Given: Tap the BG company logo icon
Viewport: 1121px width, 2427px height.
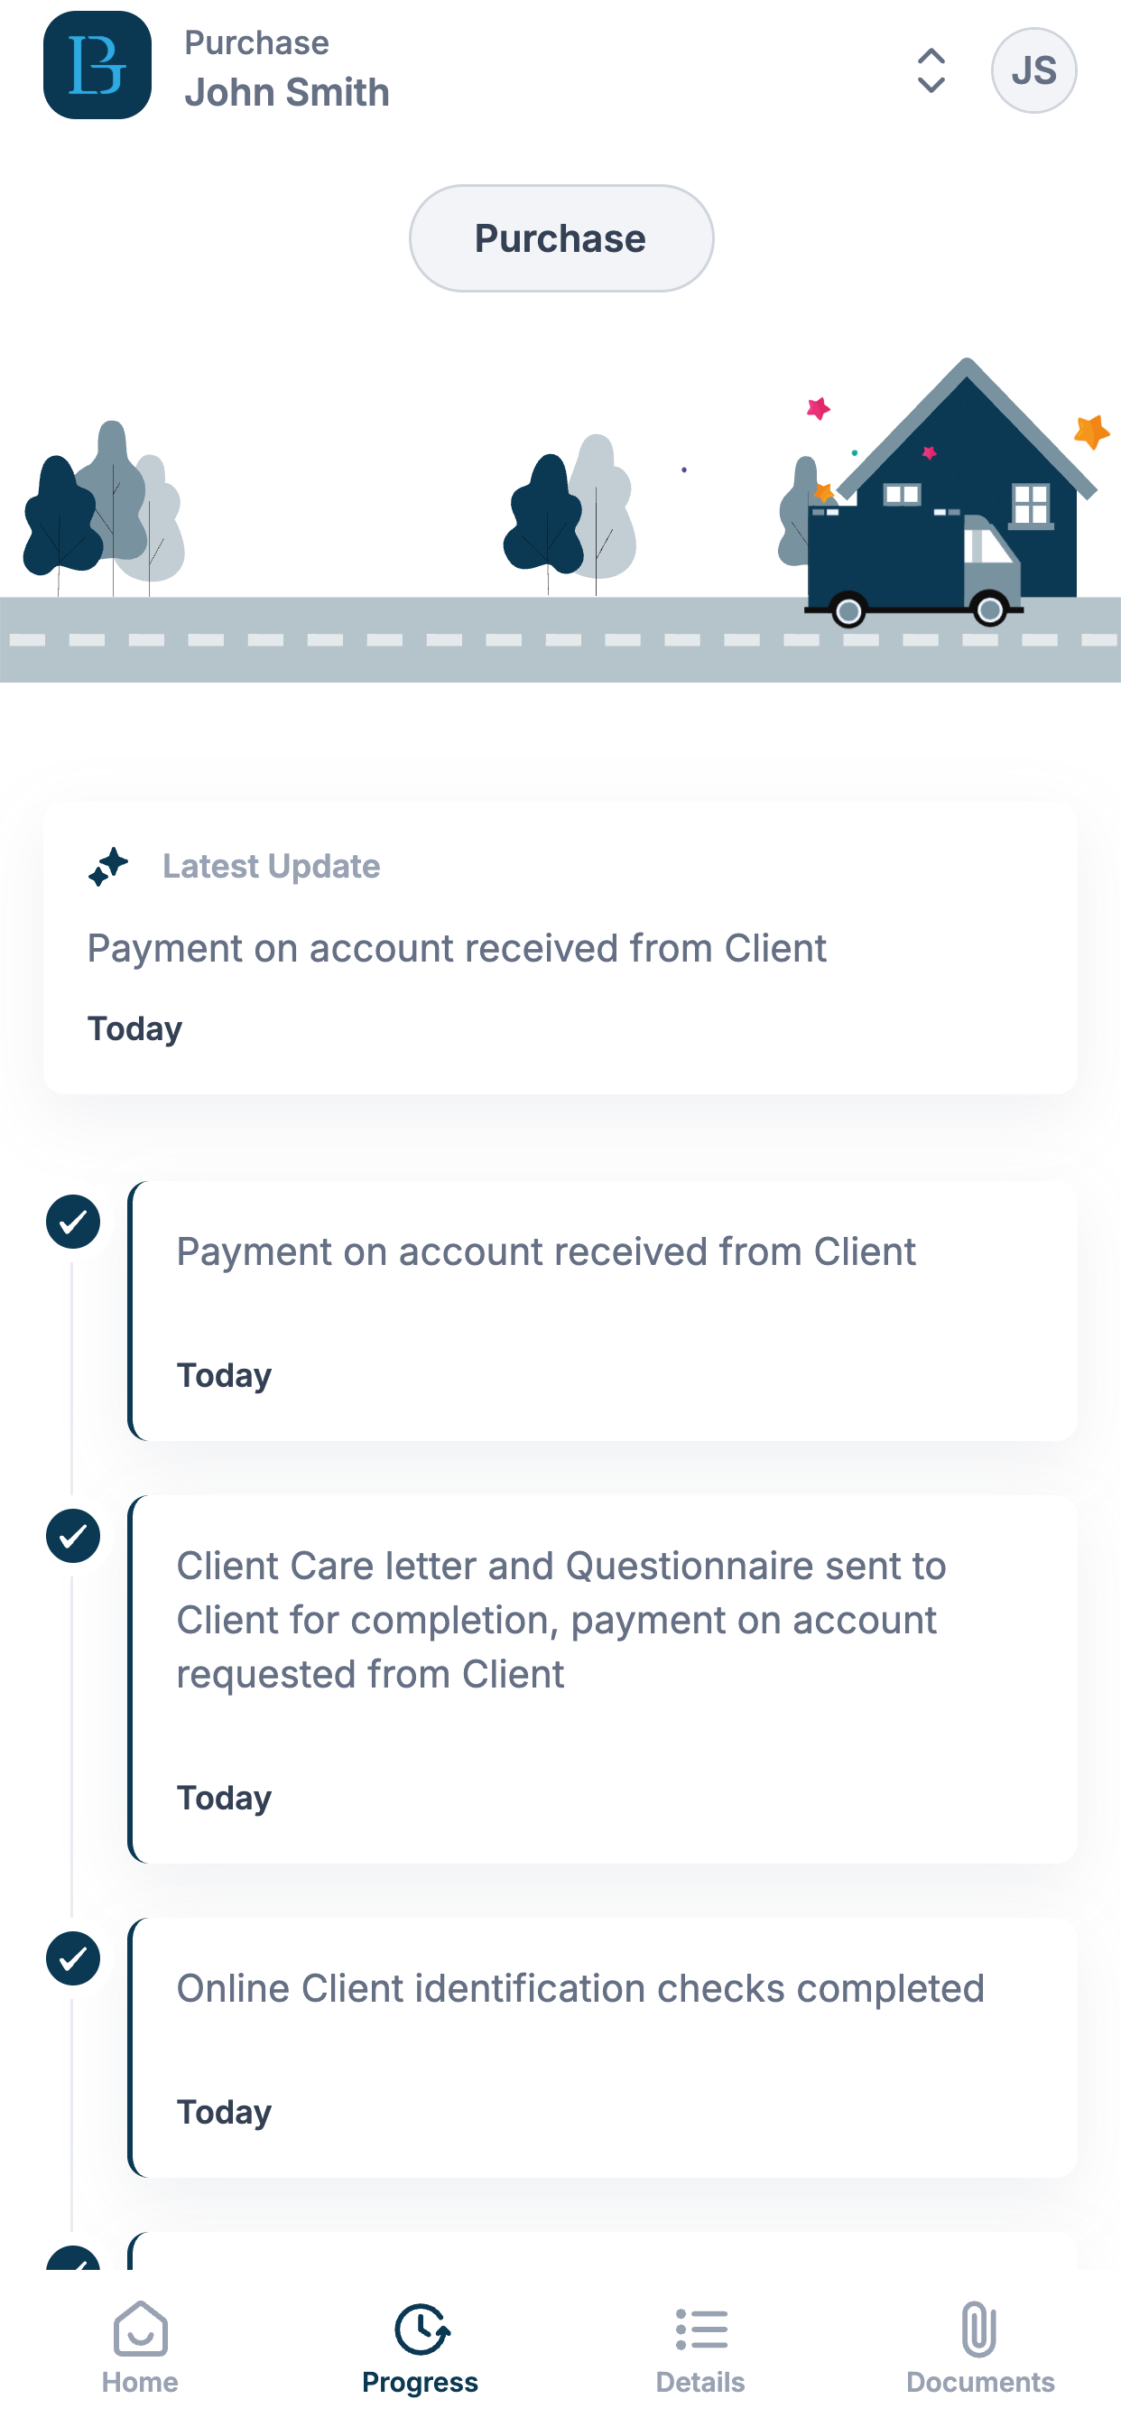Looking at the screenshot, I should pyautogui.click(x=97, y=65).
